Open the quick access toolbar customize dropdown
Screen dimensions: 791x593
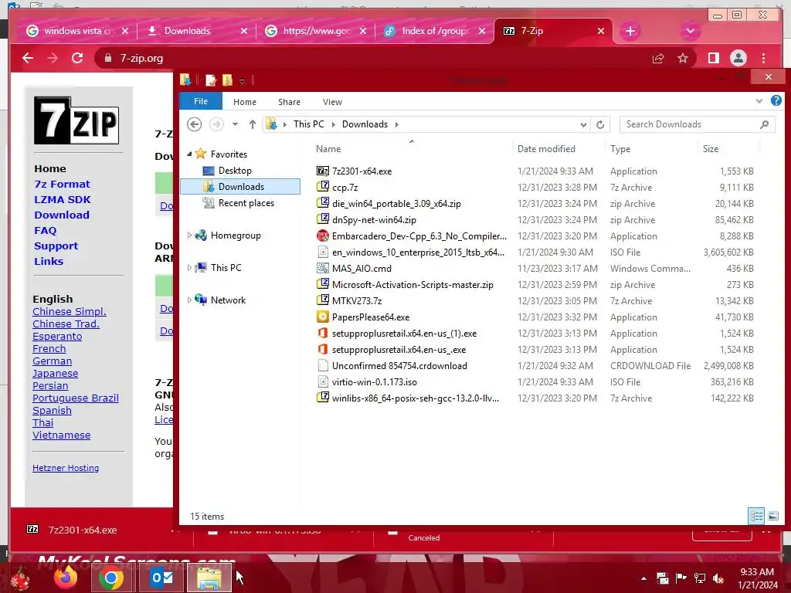(242, 80)
